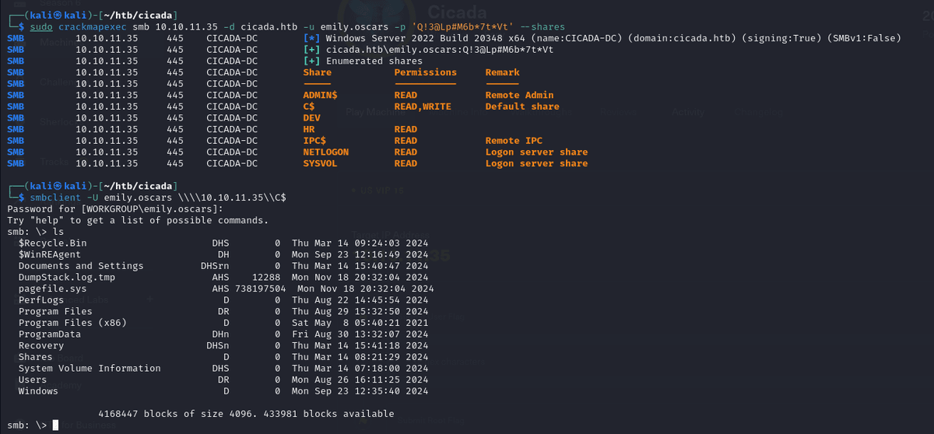The image size is (934, 434).
Task: Click the Documents and Settings entry
Action: (x=81, y=266)
